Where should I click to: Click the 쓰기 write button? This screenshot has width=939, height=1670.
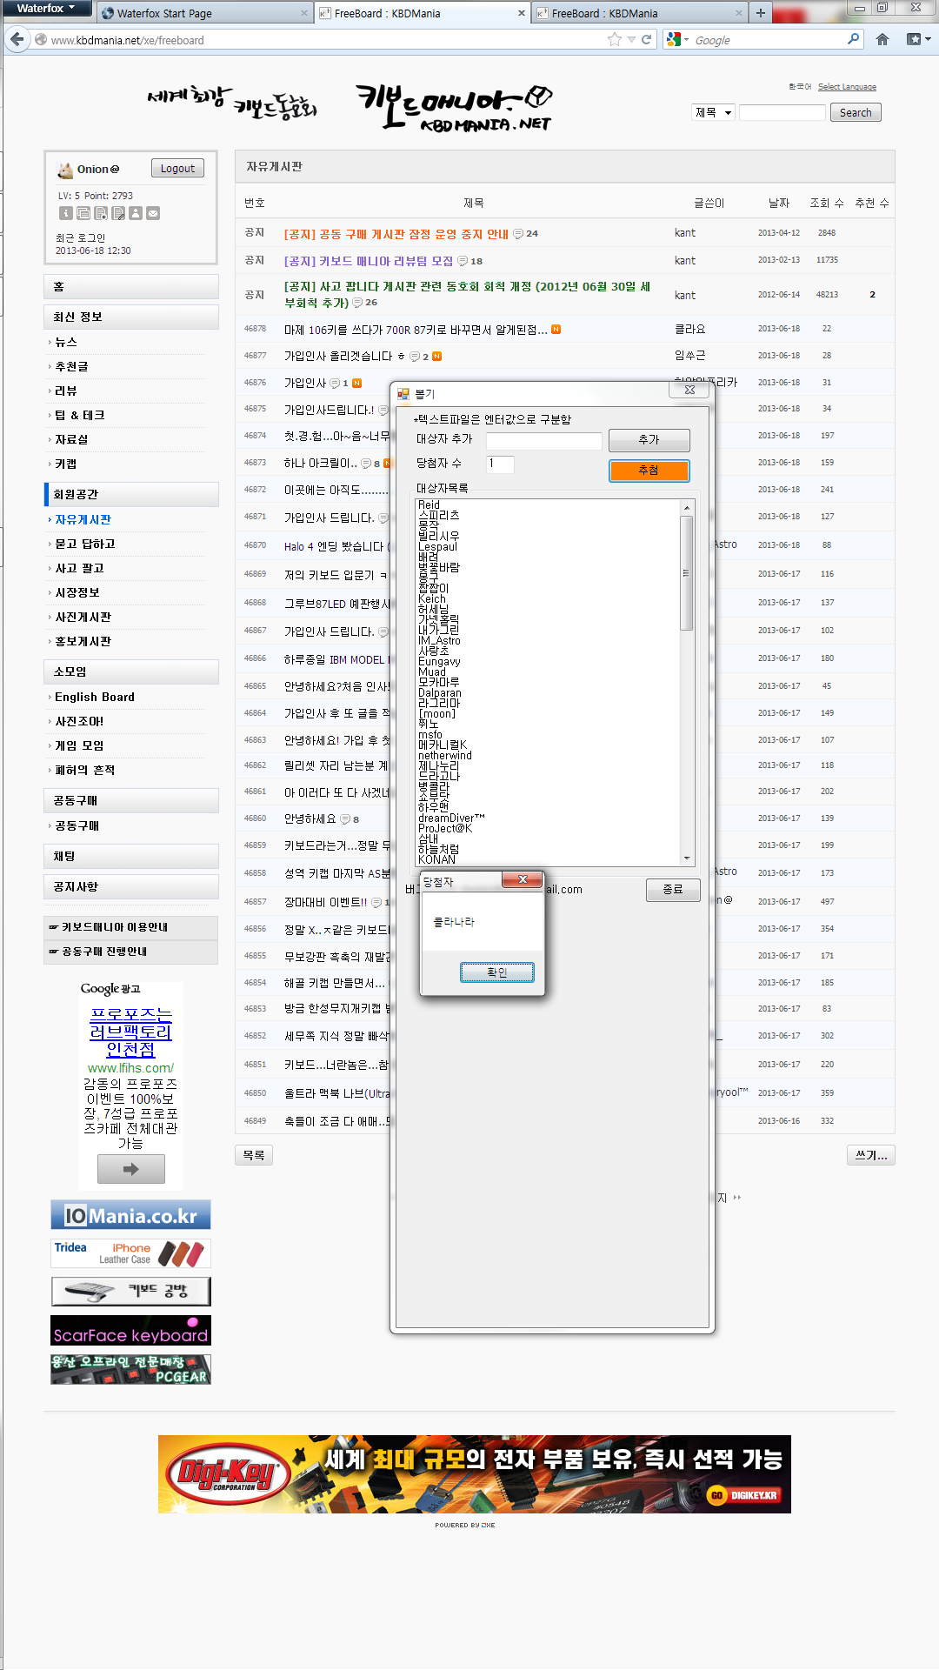(870, 1155)
